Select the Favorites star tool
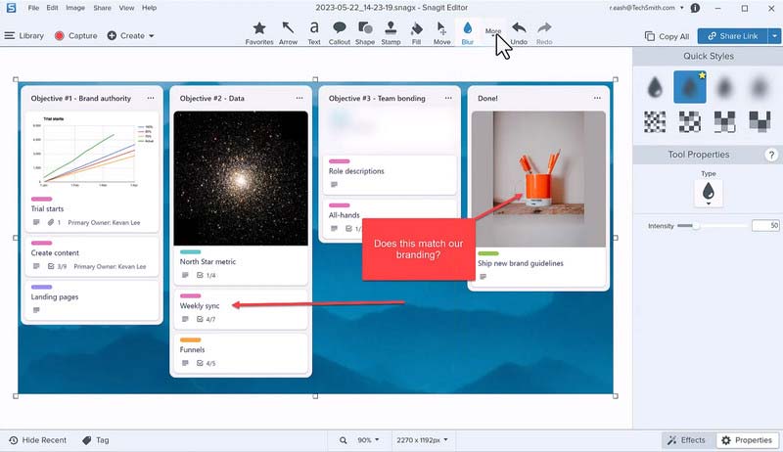 click(259, 33)
